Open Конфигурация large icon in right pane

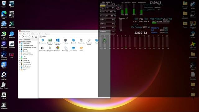[x=66, y=49]
